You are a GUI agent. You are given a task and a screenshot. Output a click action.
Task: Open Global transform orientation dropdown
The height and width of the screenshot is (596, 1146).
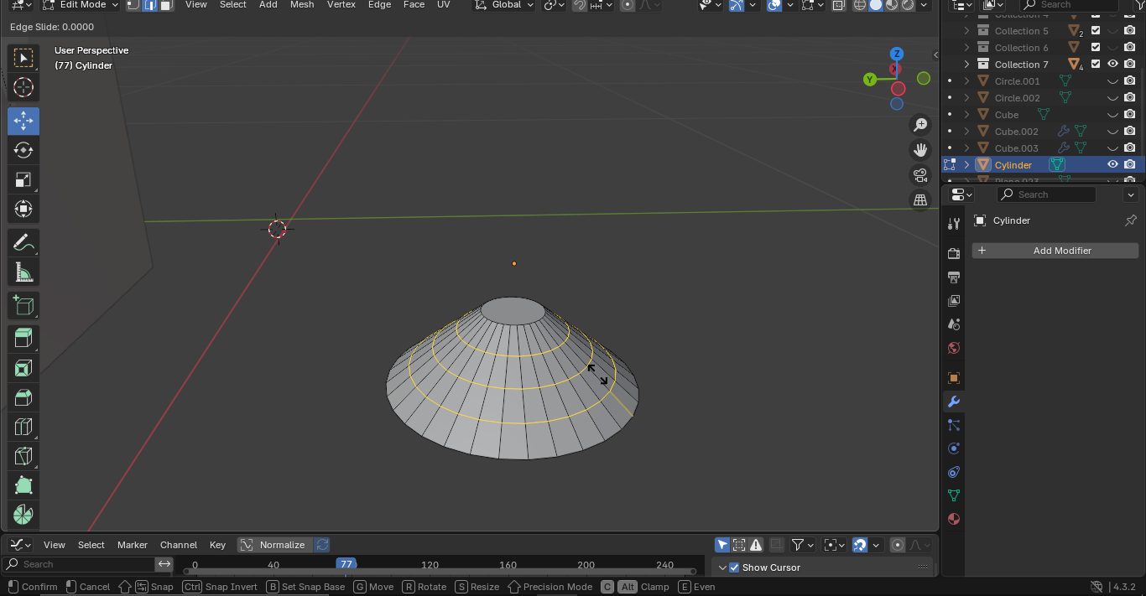coord(503,5)
